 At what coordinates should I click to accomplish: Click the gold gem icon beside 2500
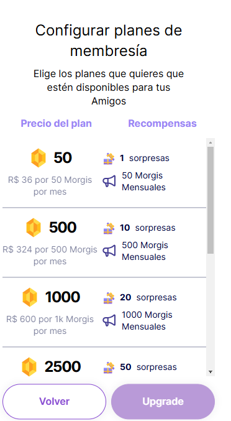click(x=29, y=367)
